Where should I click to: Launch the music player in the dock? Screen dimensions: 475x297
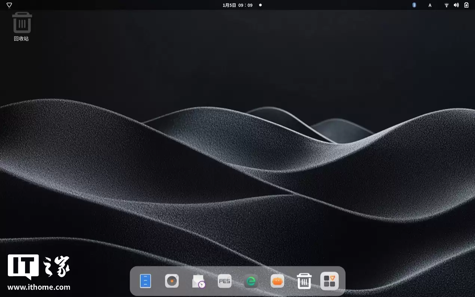172,281
